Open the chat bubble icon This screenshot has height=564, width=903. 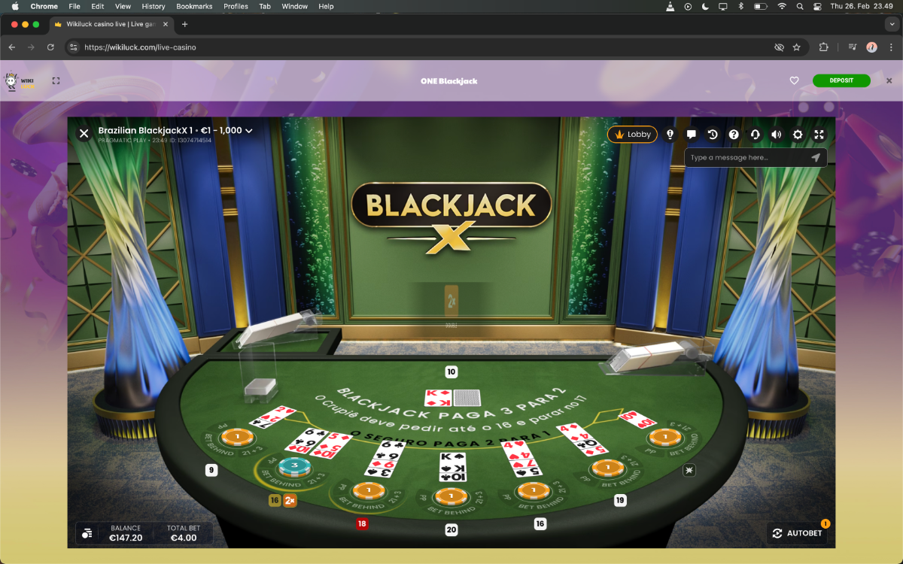tap(691, 135)
